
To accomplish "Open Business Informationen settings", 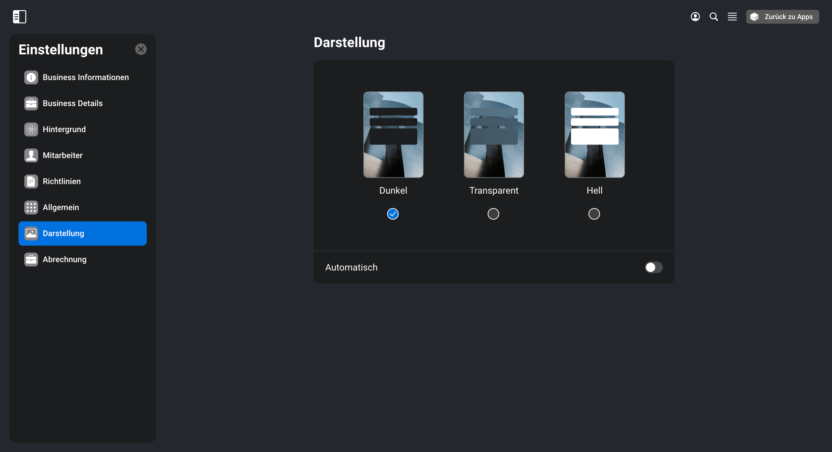I will tap(83, 77).
